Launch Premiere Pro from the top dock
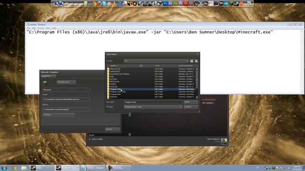The image size is (305, 171). pos(180,3)
